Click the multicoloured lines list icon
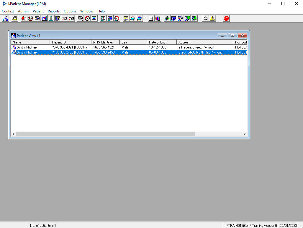 (94, 18)
